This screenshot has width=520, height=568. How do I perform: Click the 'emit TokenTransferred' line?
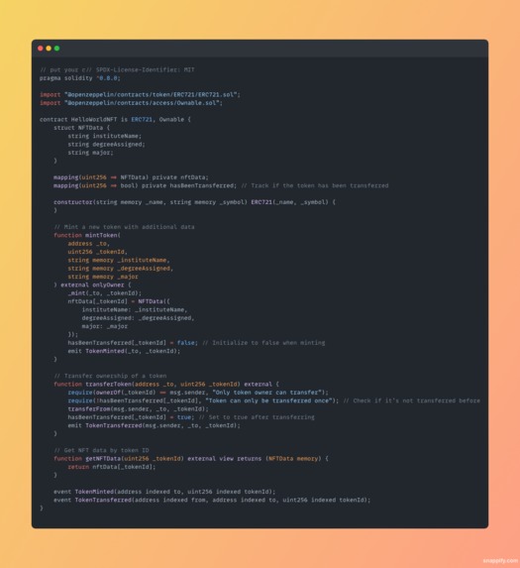pyautogui.click(x=154, y=425)
